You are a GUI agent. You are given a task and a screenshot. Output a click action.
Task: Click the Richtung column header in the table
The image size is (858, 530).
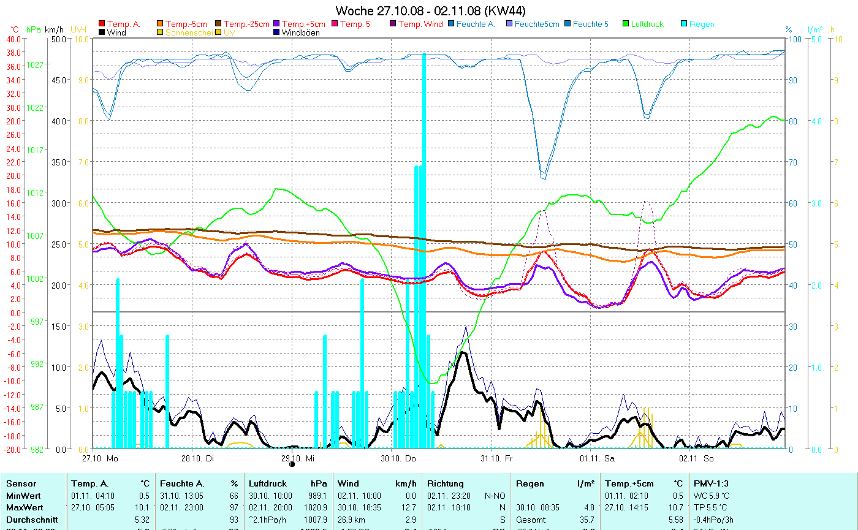tap(446, 483)
